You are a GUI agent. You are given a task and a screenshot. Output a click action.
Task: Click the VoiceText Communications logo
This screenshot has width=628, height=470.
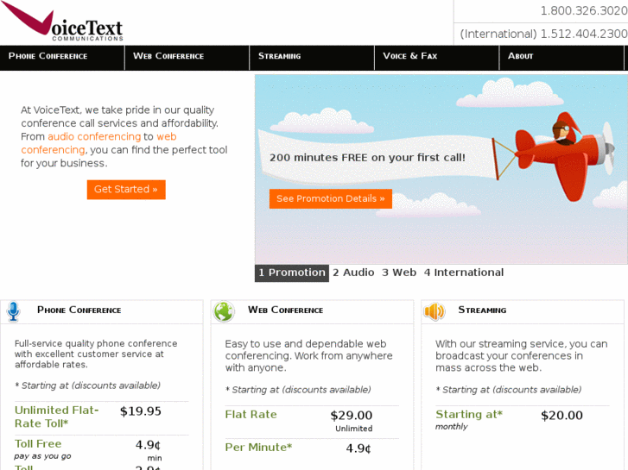click(x=63, y=22)
